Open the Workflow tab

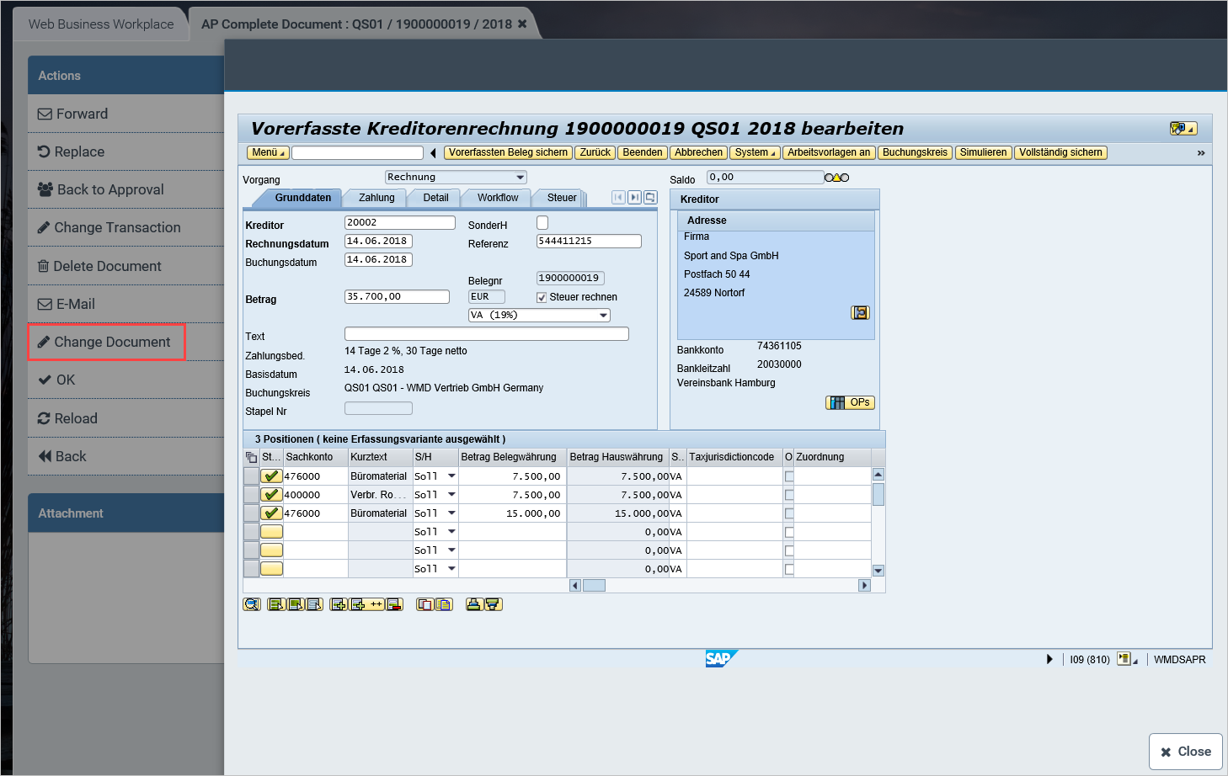tap(497, 198)
